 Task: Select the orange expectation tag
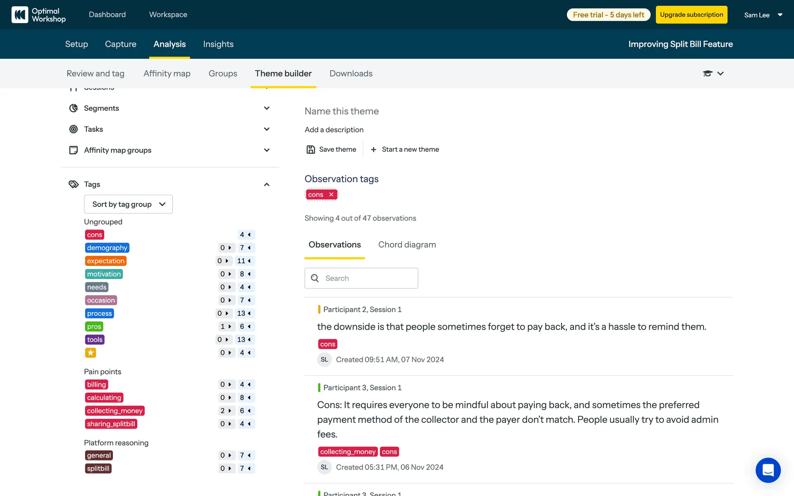(105, 261)
